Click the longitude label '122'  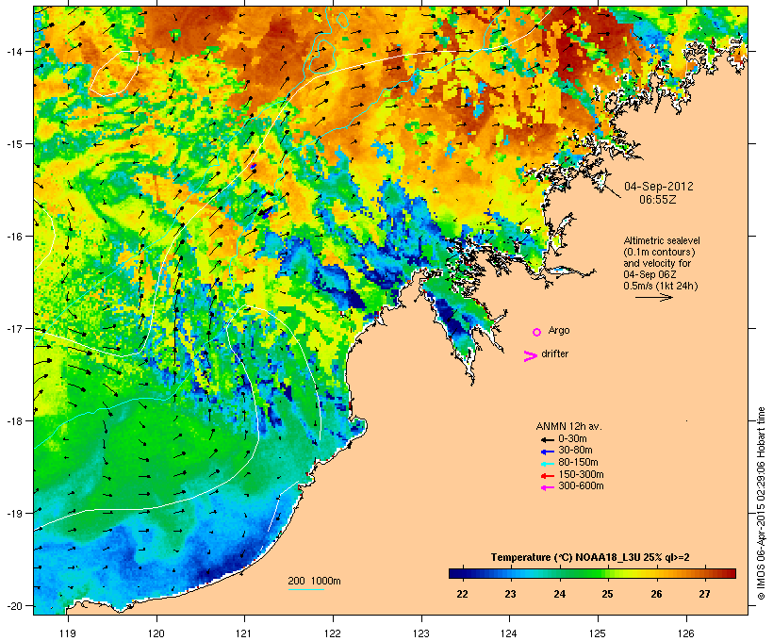click(x=333, y=633)
